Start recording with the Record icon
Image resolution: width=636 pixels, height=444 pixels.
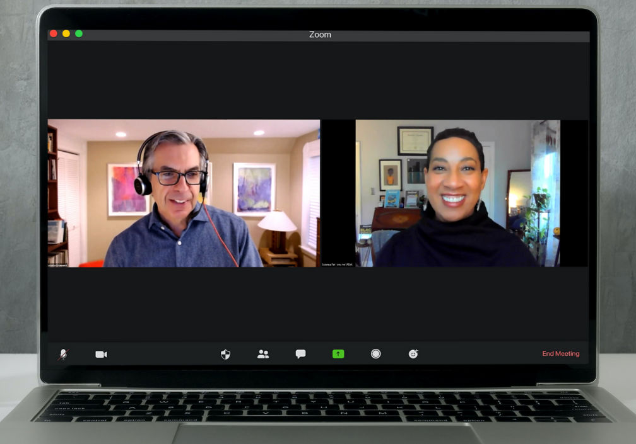coord(376,355)
